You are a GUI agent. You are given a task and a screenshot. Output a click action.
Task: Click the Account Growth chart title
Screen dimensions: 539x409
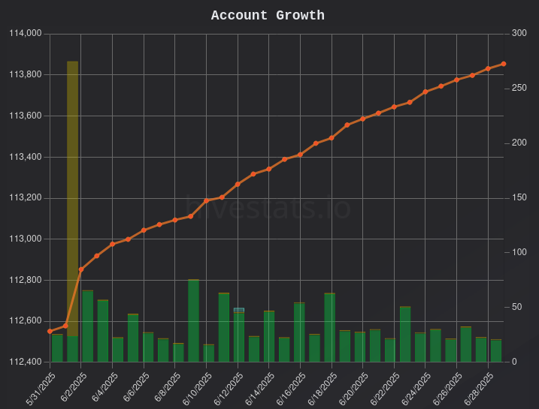(x=268, y=16)
